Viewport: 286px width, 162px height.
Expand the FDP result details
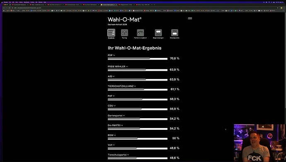[x=114, y=55]
